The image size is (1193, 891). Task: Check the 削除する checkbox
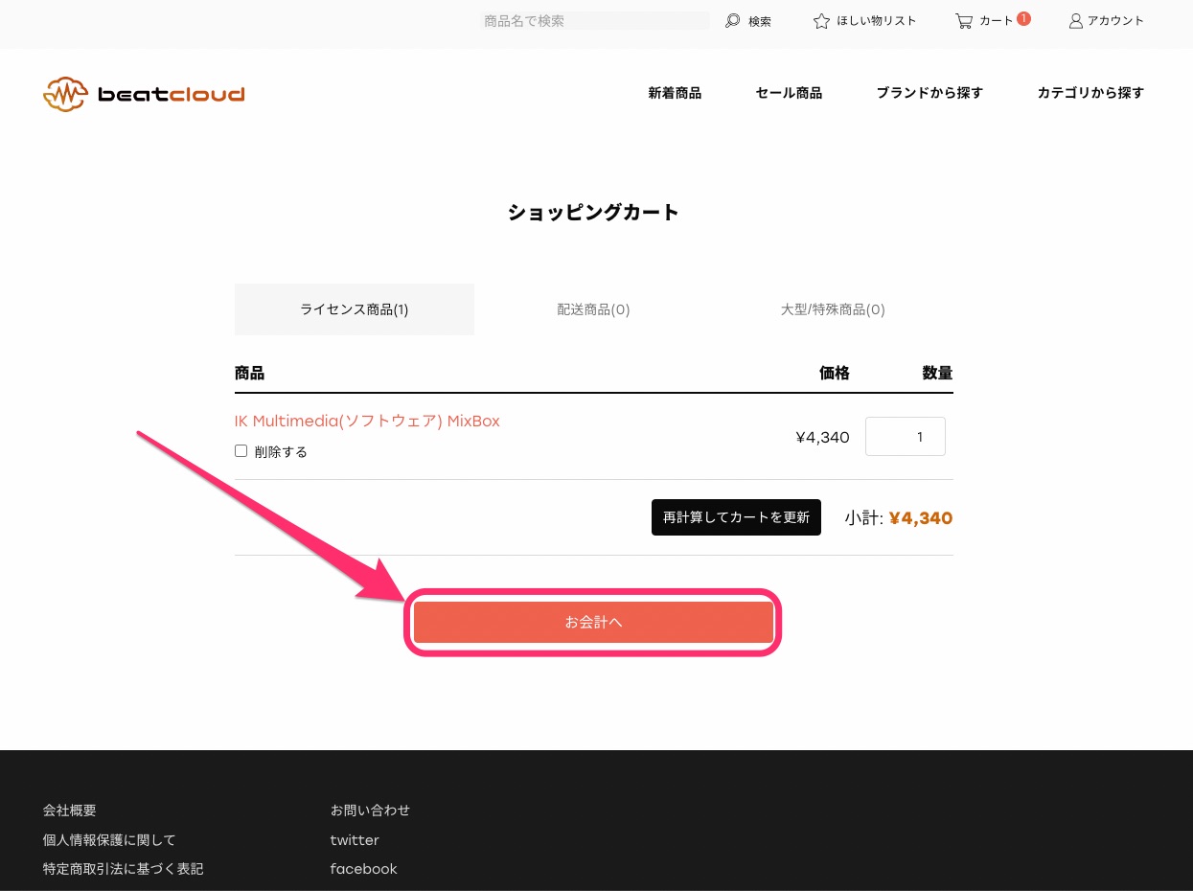click(x=241, y=450)
